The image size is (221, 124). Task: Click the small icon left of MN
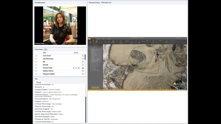click(36, 62)
